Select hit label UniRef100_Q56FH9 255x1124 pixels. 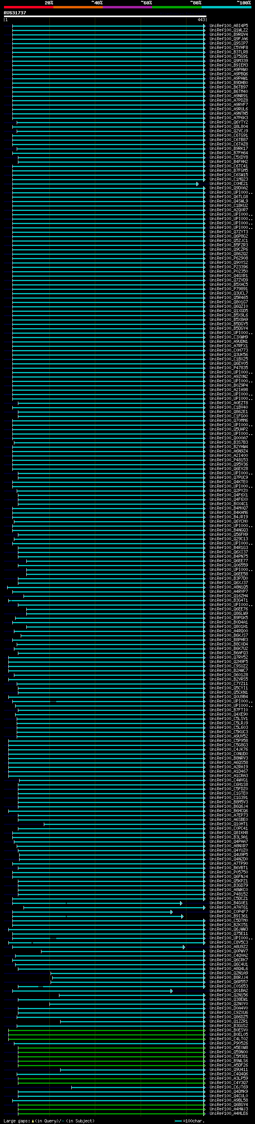click(x=229, y=535)
